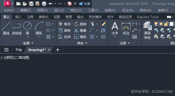Click the explode box icon
The height and width of the screenshot is (96, 175).
tap(103, 30)
